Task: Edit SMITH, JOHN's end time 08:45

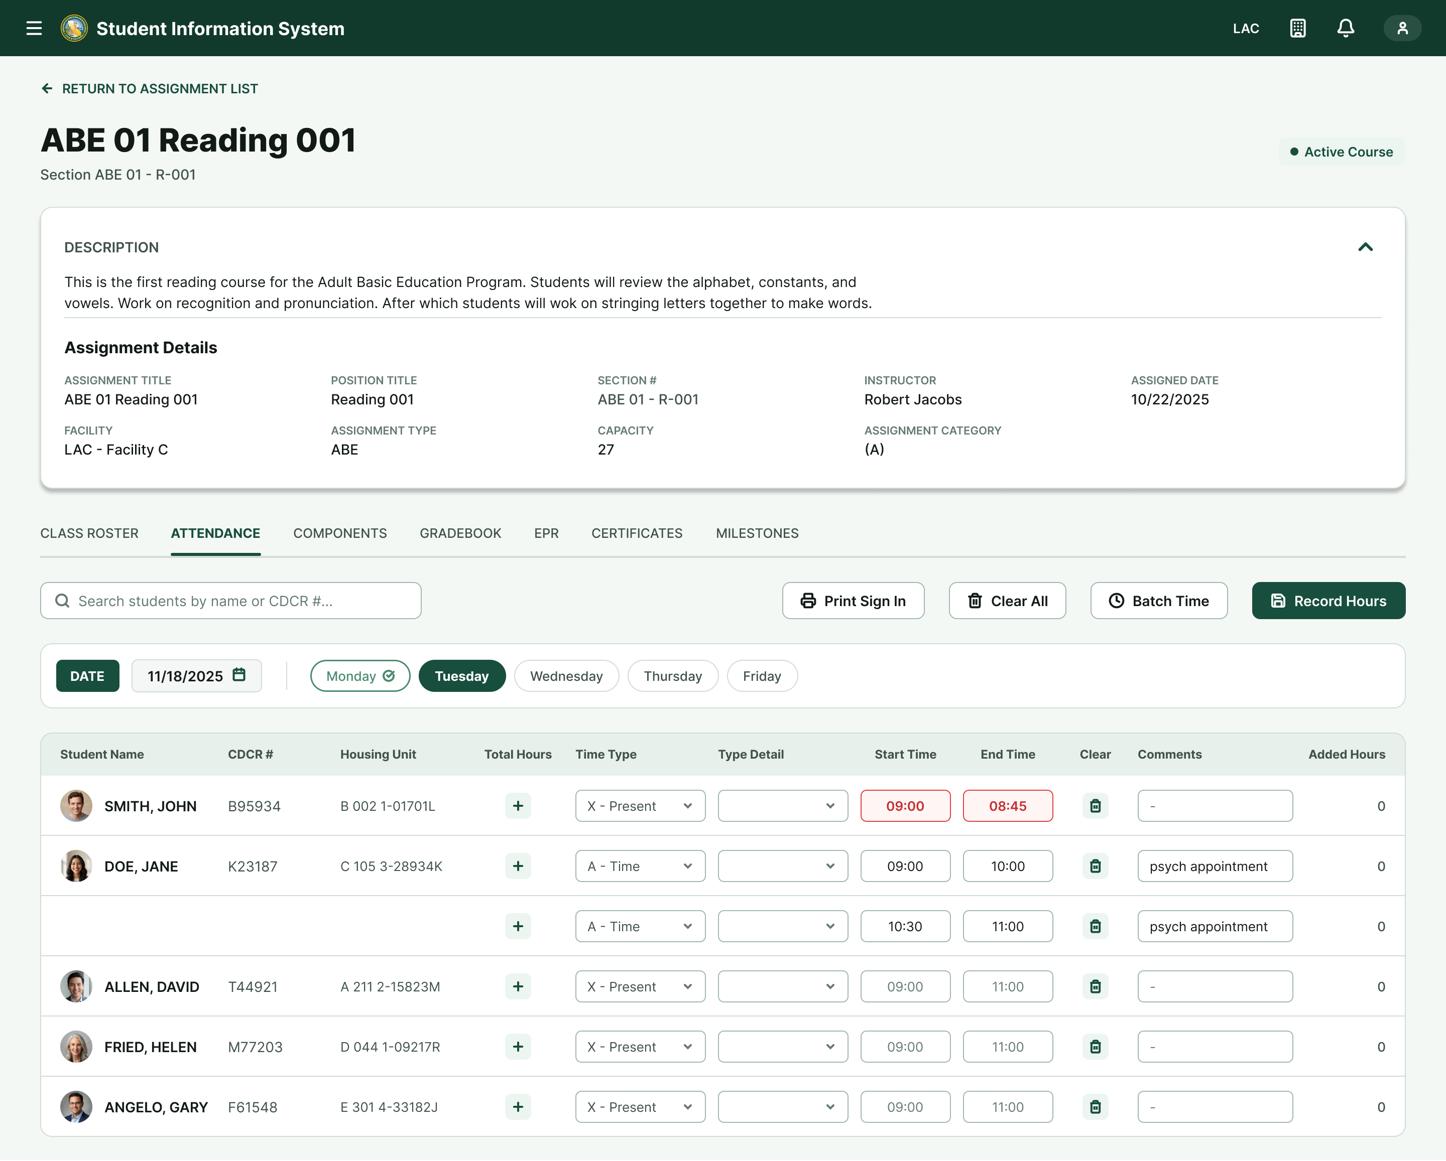Action: [x=1008, y=806]
